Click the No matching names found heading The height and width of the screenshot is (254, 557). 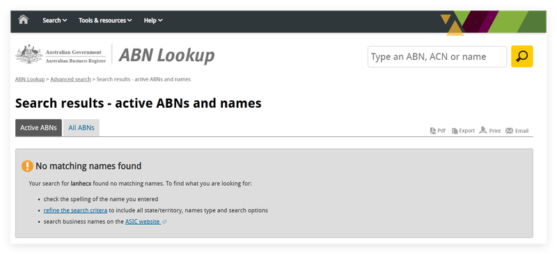click(x=88, y=166)
